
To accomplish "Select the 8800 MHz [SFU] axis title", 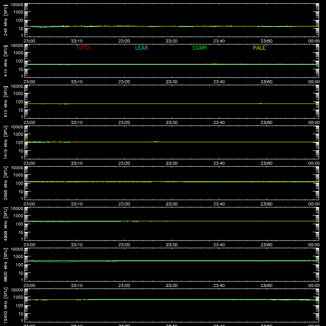I will tap(6, 264).
